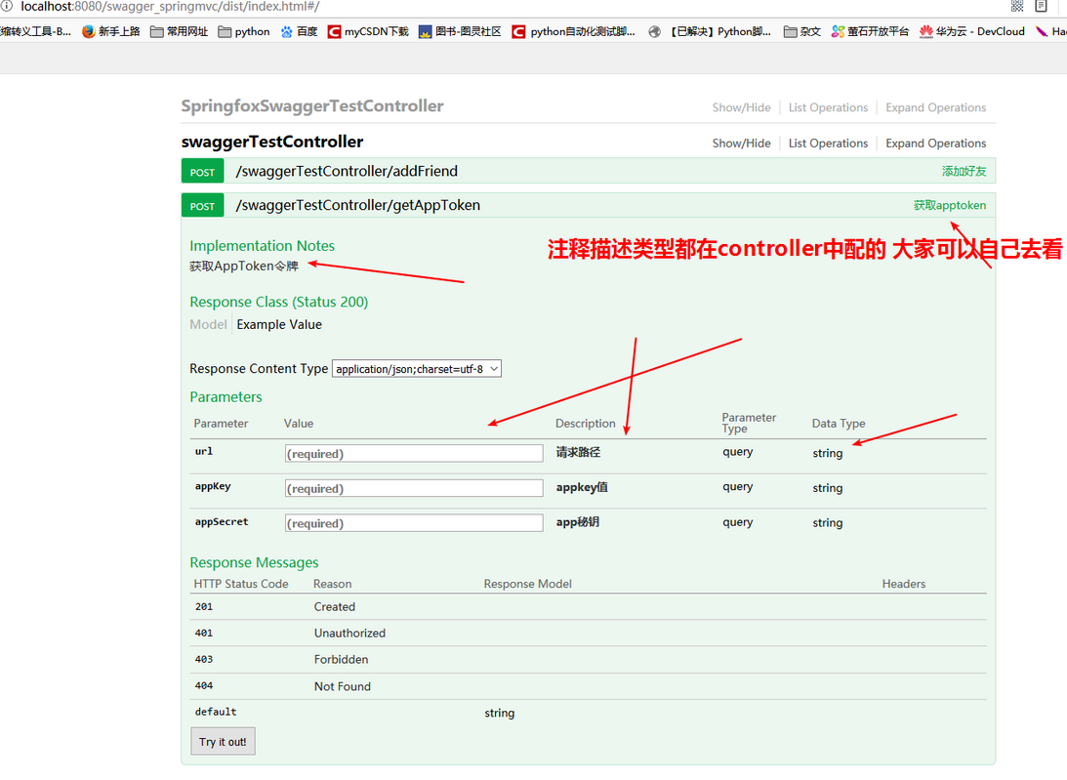Click the POST badge for addFriend
Image resolution: width=1067 pixels, height=780 pixels.
pos(202,171)
